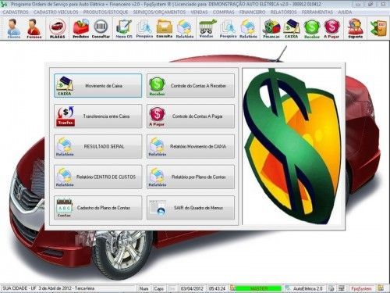Open AJUDA menu
Screen dimensions: 390x293
pos(345,13)
